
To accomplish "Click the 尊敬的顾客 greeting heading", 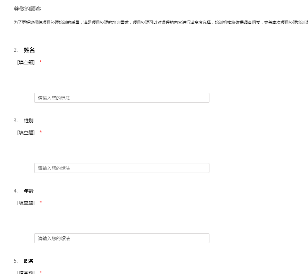I will [x=27, y=9].
